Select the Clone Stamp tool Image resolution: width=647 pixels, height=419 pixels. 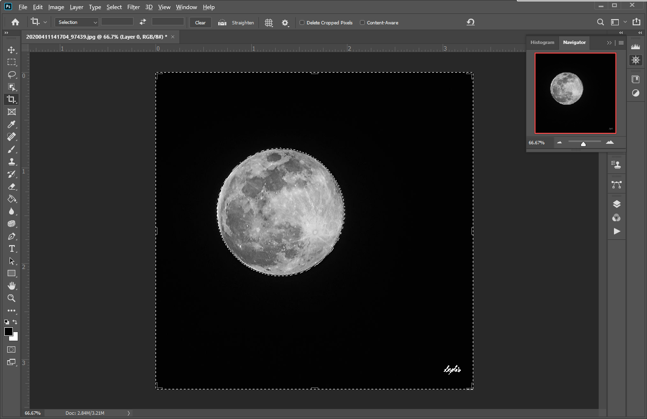tap(11, 161)
